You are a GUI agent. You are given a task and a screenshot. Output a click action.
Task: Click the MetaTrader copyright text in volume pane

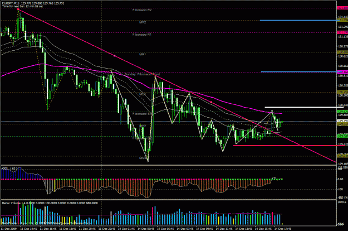tap(47, 223)
